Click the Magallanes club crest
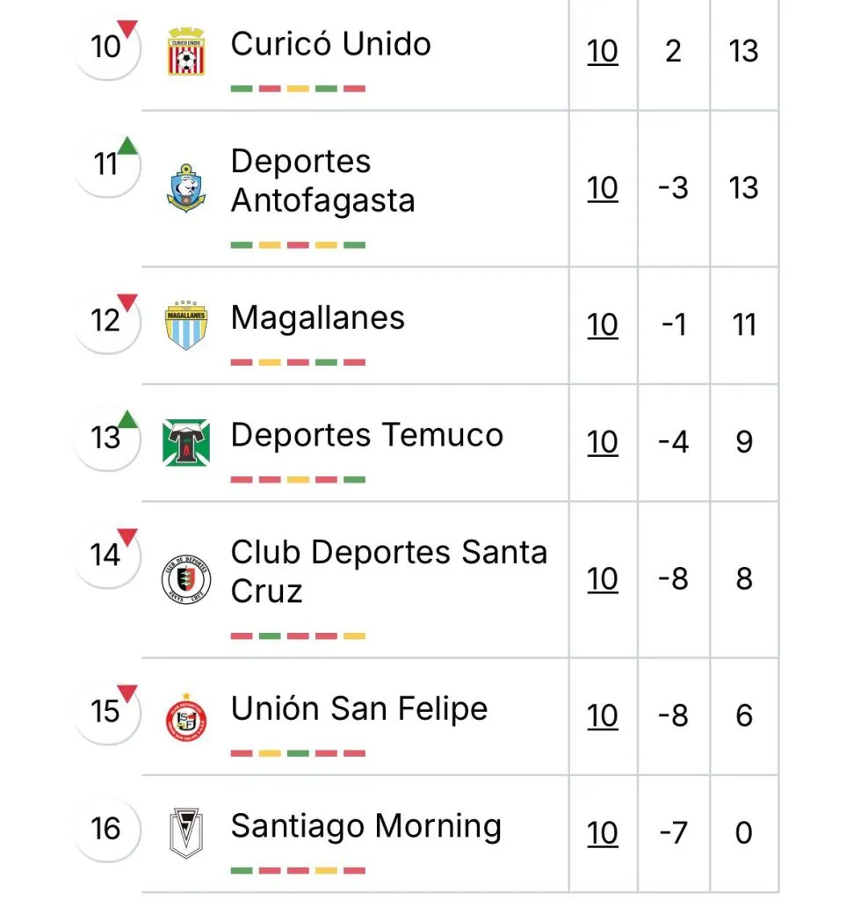 (186, 325)
